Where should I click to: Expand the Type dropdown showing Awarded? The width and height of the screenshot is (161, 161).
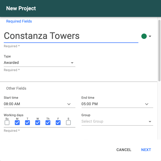40,63
